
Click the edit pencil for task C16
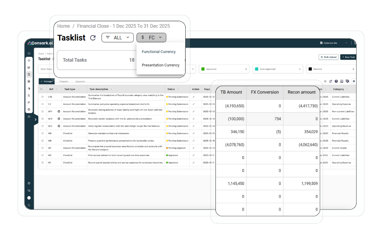pyautogui.click(x=193, y=97)
